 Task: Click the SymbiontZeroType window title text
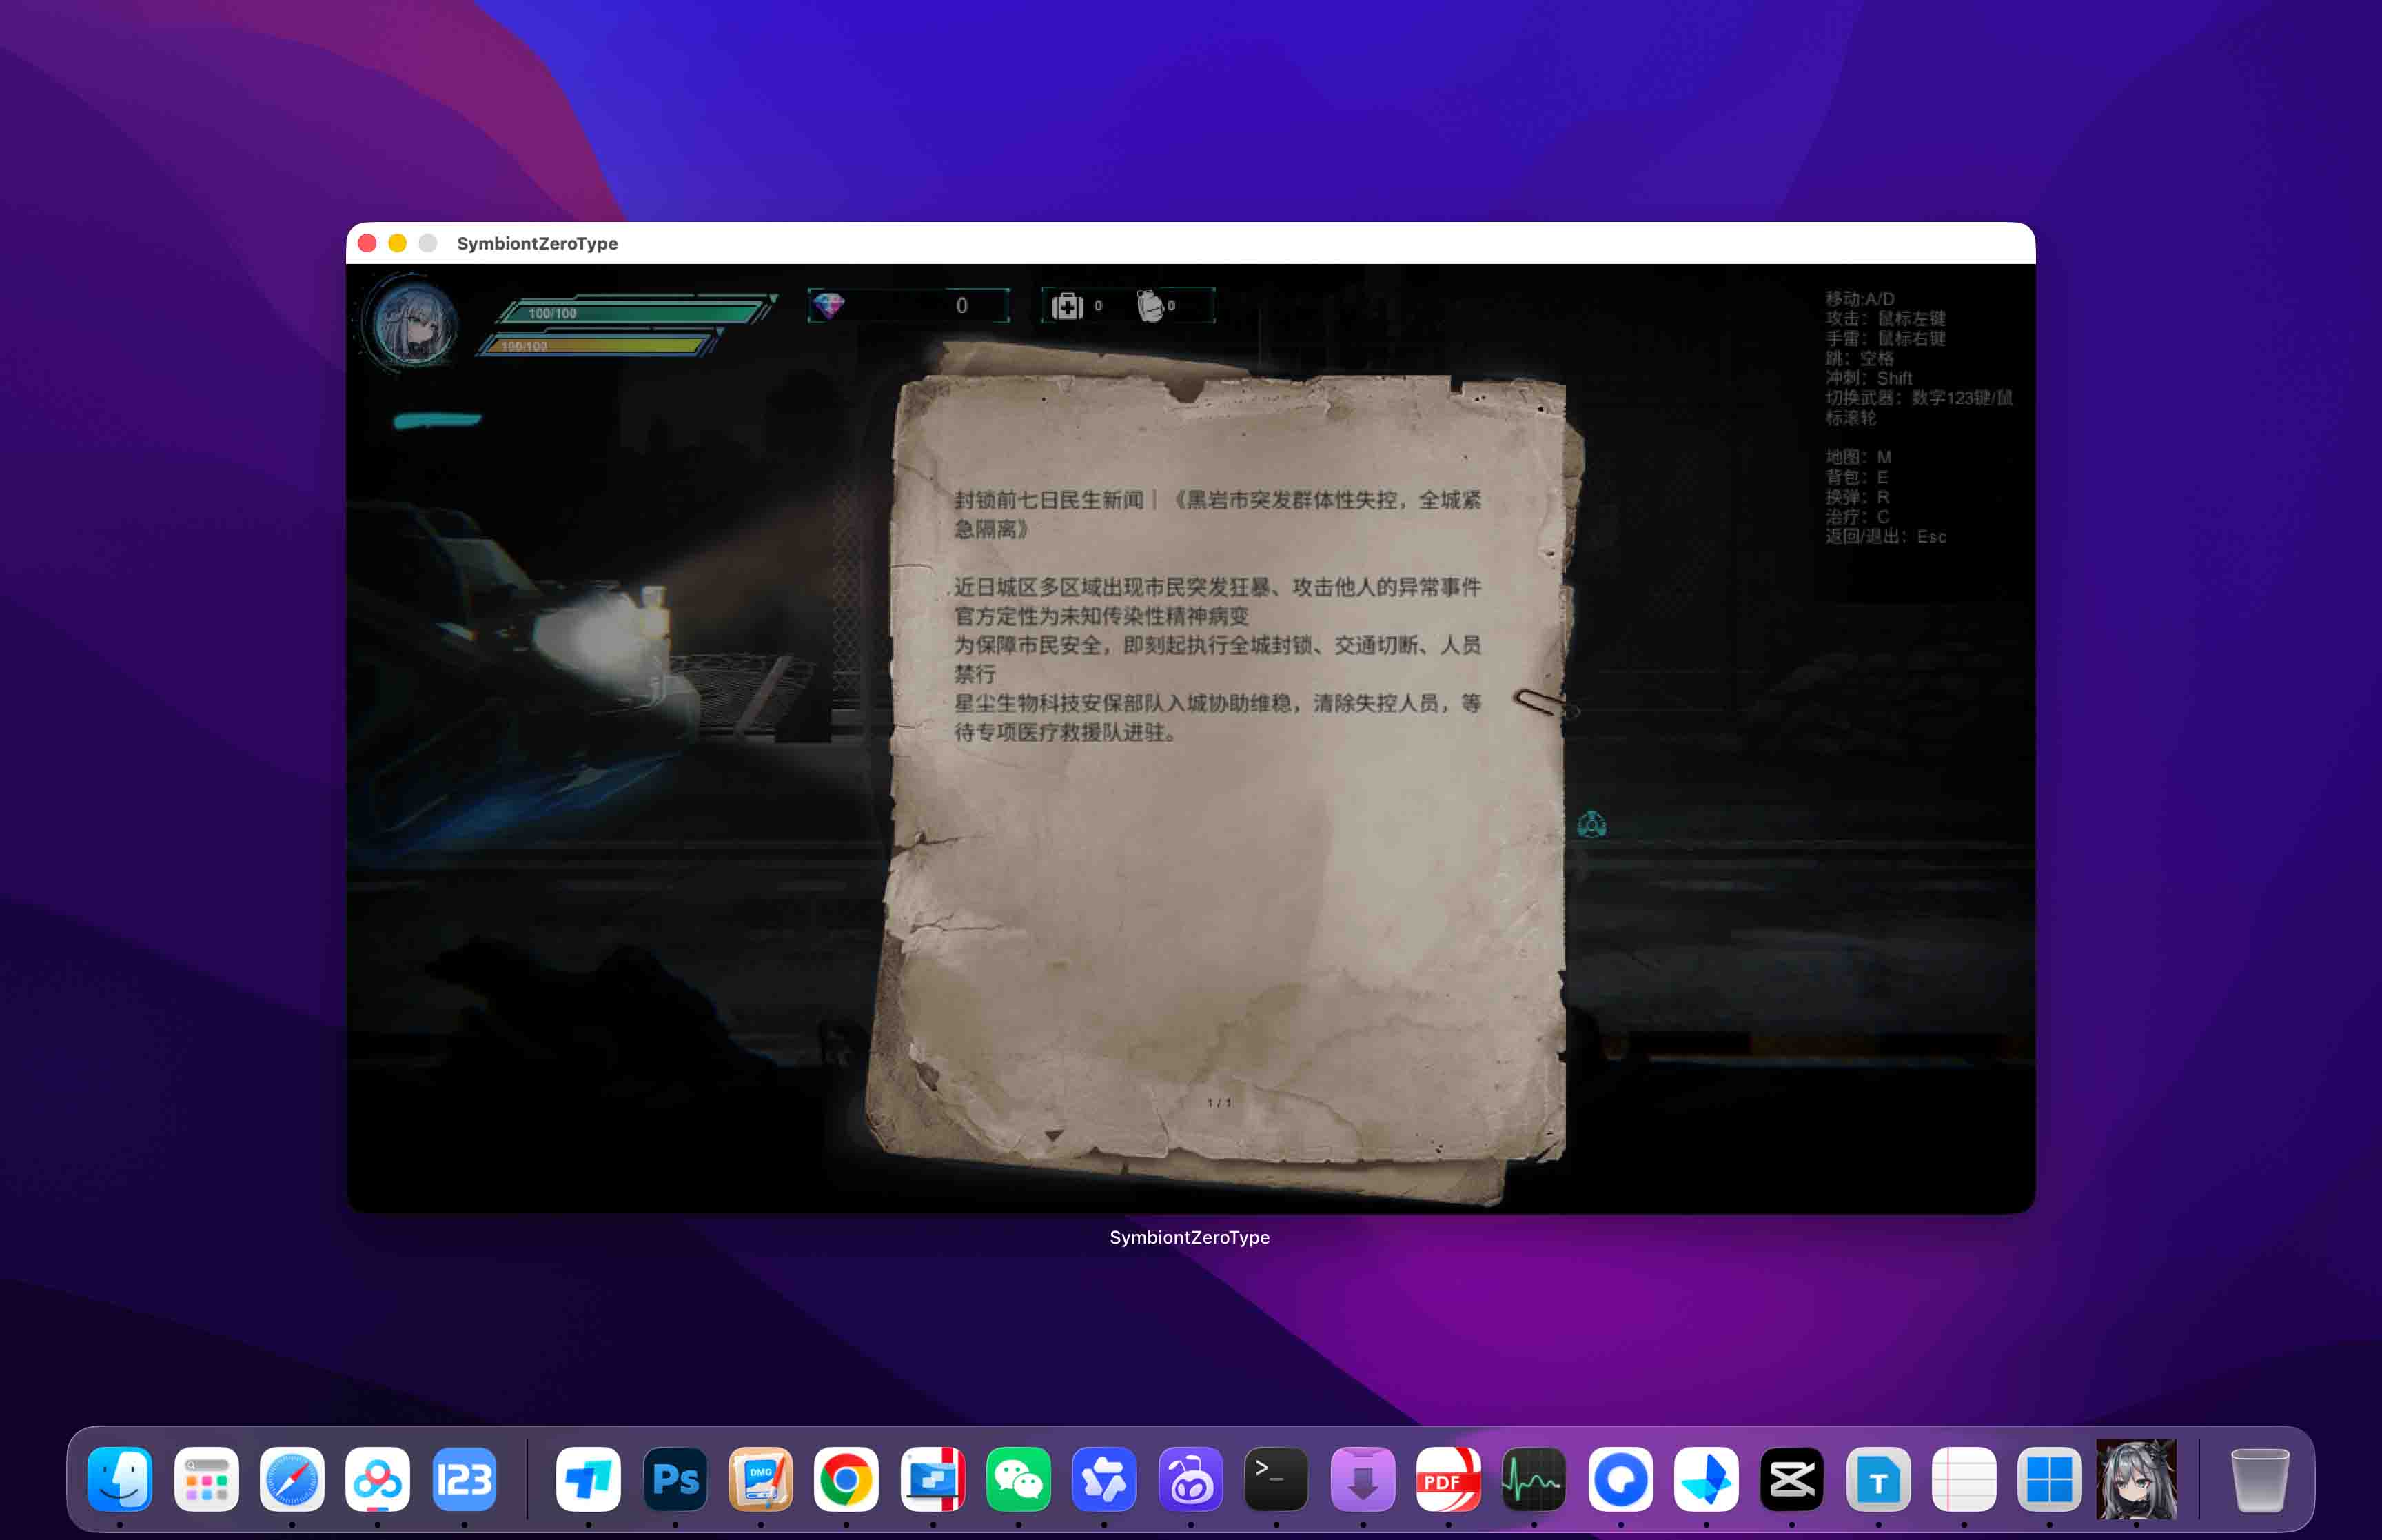(537, 243)
